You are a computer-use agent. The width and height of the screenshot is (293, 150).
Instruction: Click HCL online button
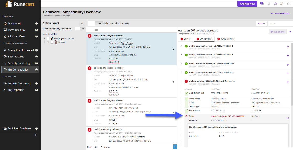point(277,32)
